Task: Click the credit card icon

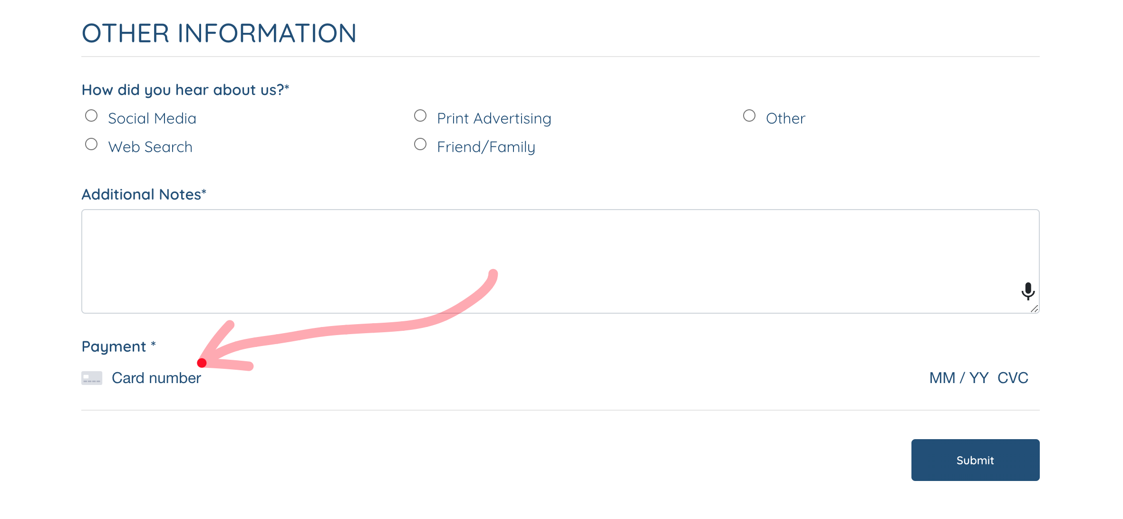Action: pyautogui.click(x=92, y=378)
